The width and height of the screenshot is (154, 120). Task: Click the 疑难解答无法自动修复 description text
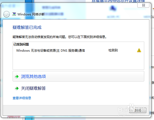(60, 37)
